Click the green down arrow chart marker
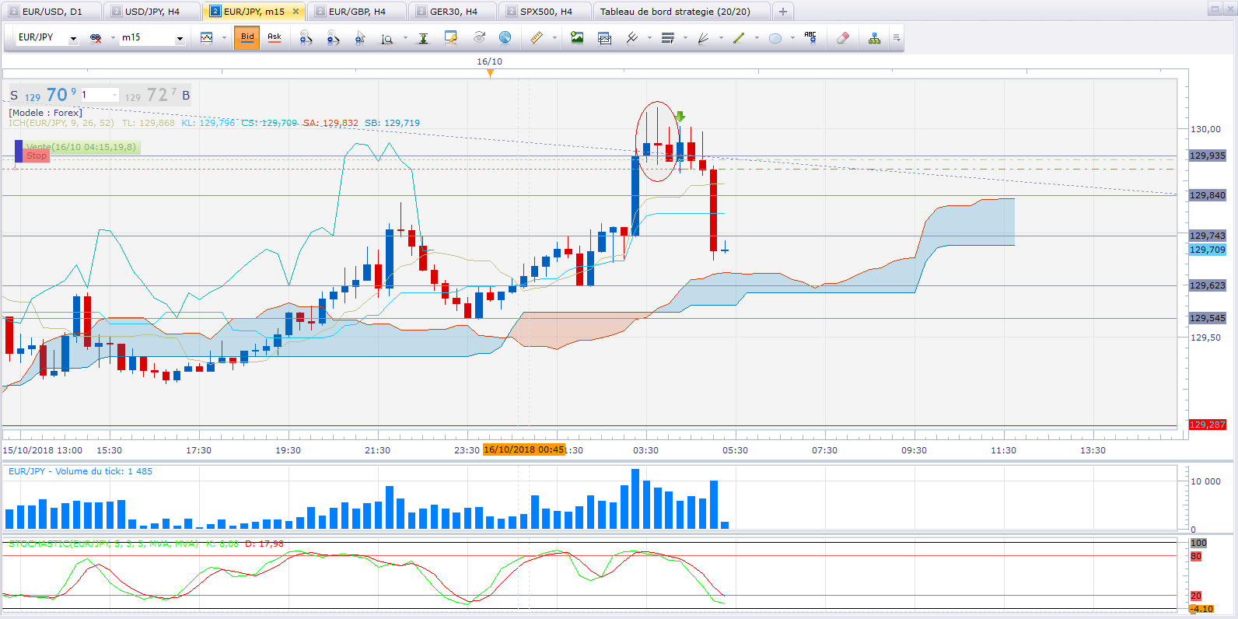Viewport: 1238px width, 619px height. point(680,117)
